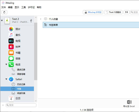Open 电视 Apple TV icon in sidebar
Image resolution: width=139 pixels, height=112 pixels.
pyautogui.click(x=11, y=41)
